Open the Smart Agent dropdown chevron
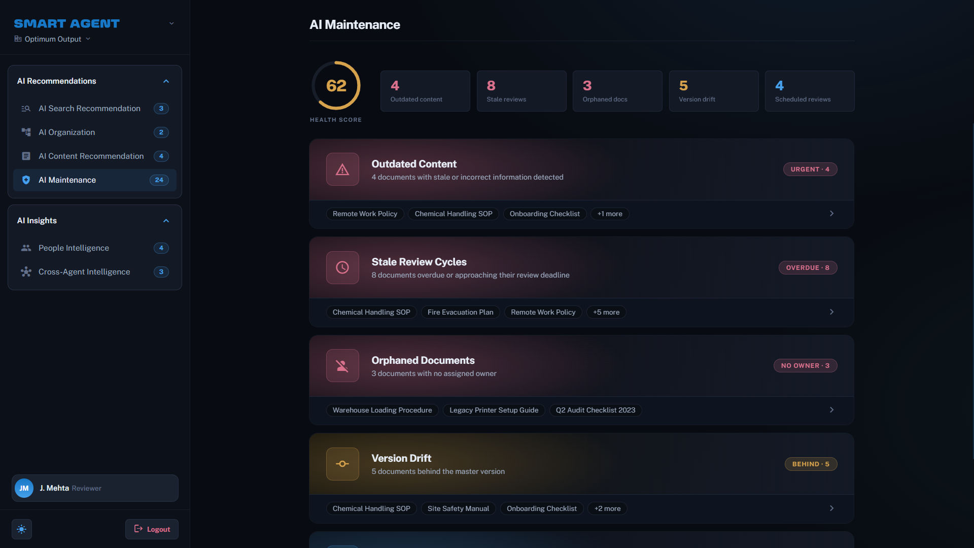Screen dimensions: 974x548 (171, 23)
